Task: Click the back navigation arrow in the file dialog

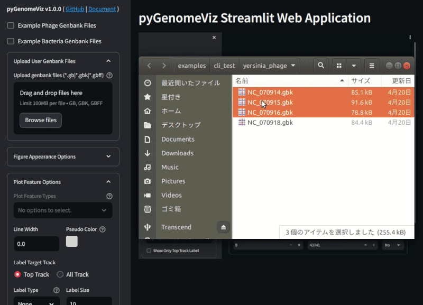Action: click(x=149, y=65)
